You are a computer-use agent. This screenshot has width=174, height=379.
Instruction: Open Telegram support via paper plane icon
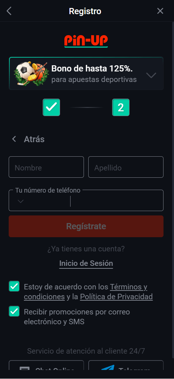click(107, 367)
